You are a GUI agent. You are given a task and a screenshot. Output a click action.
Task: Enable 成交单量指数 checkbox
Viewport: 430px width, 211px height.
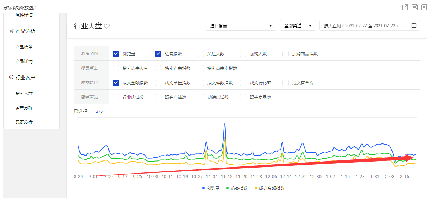coord(158,83)
